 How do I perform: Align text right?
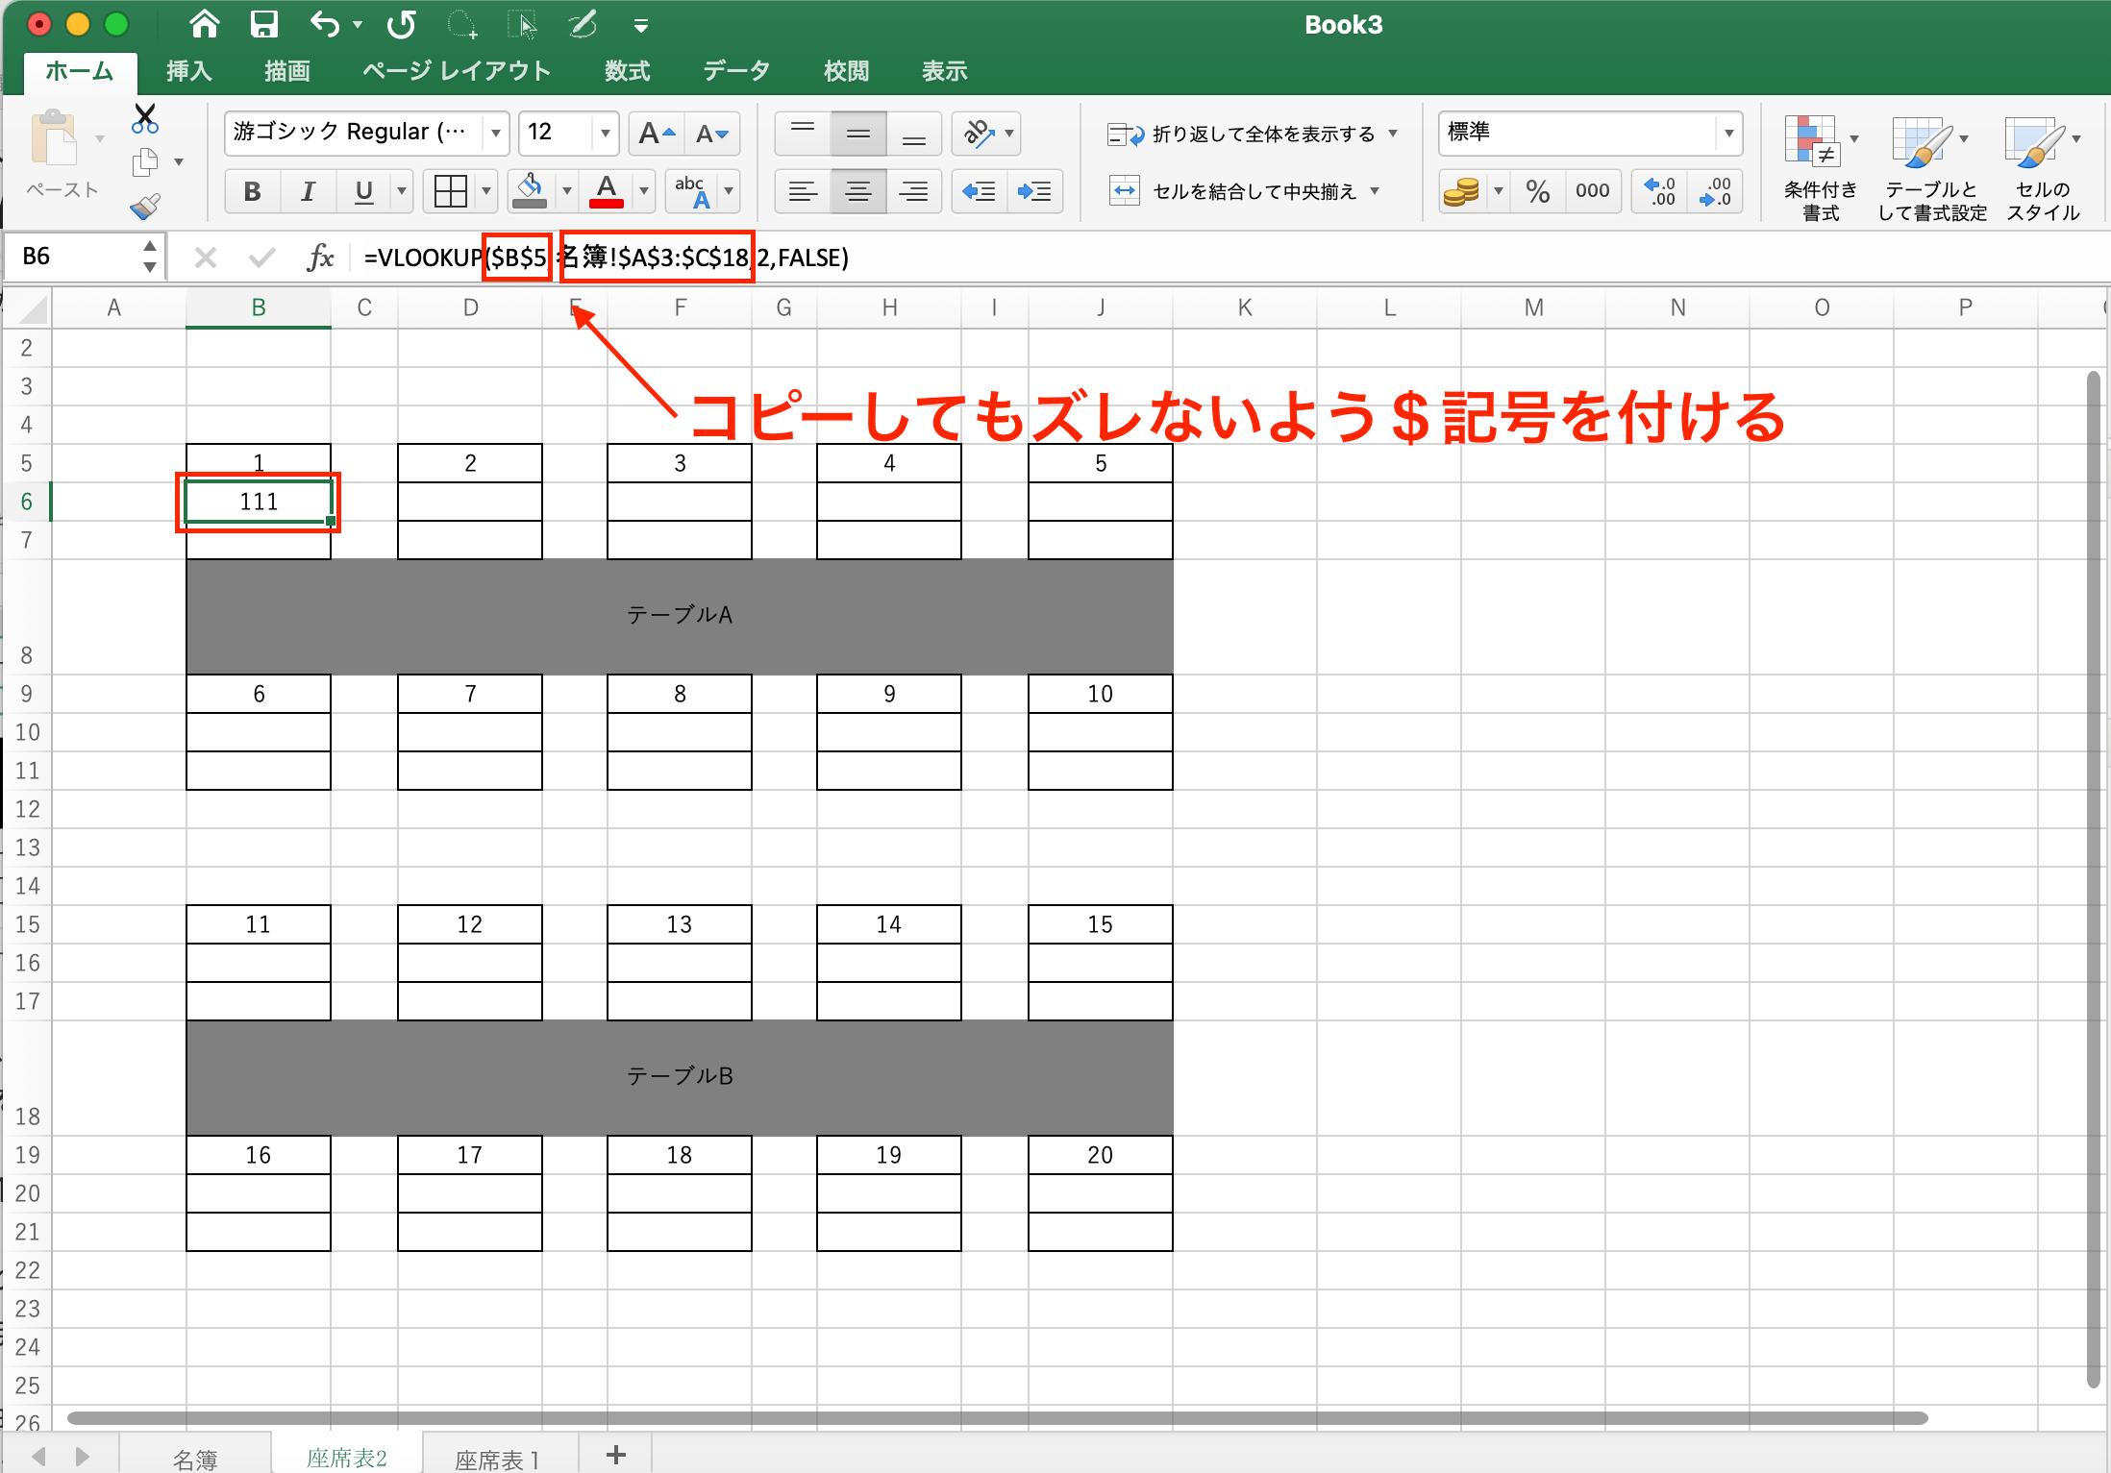[x=914, y=191]
